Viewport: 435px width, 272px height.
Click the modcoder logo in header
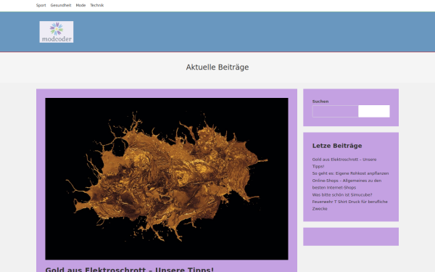pyautogui.click(x=57, y=32)
